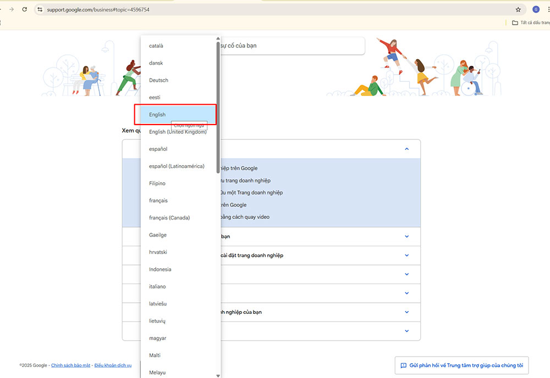Click the '©2025 Google' footer text
Viewport: 550px width, 378px height.
[x=33, y=365]
